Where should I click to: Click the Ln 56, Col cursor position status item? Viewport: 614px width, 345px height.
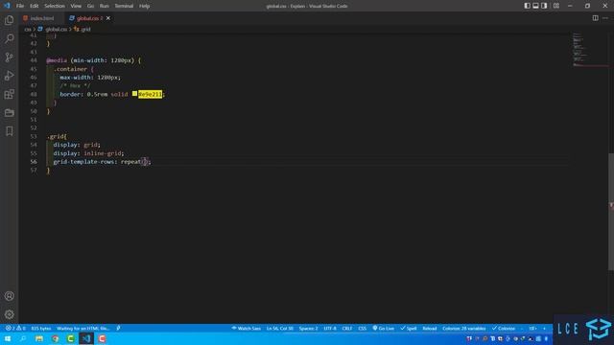(x=280, y=328)
